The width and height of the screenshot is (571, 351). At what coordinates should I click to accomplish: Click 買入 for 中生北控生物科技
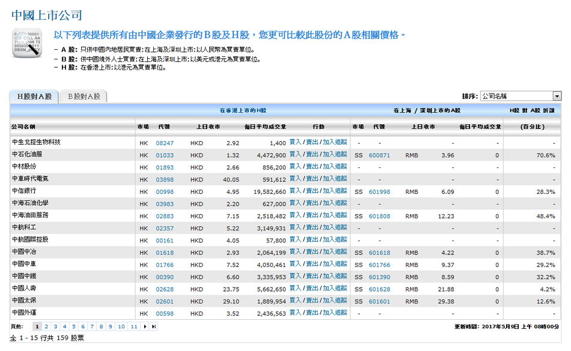(295, 142)
